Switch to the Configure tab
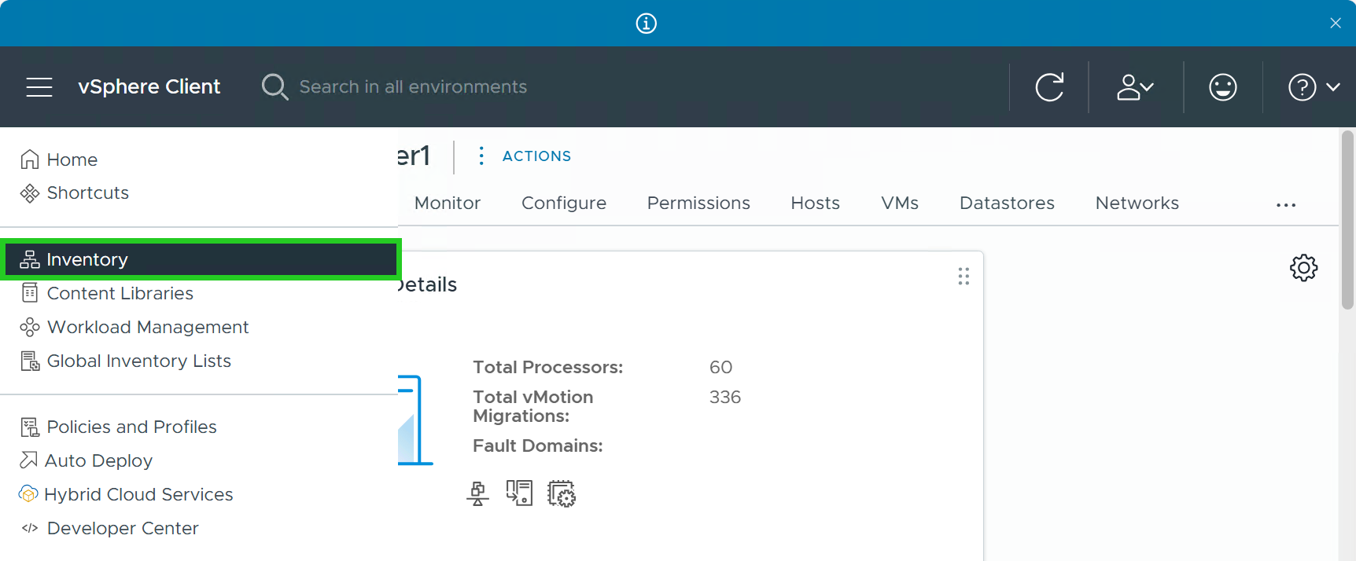Viewport: 1356px width, 561px height. [564, 203]
